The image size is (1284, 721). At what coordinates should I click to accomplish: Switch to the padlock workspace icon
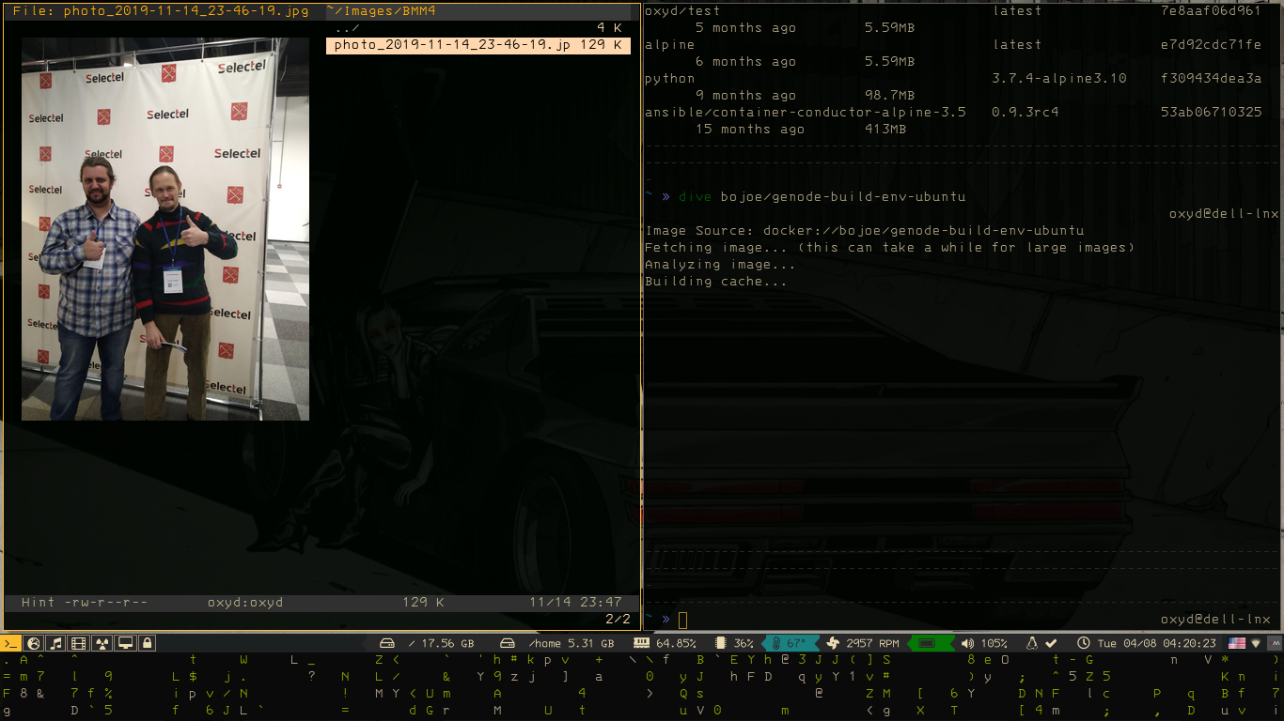tap(146, 643)
